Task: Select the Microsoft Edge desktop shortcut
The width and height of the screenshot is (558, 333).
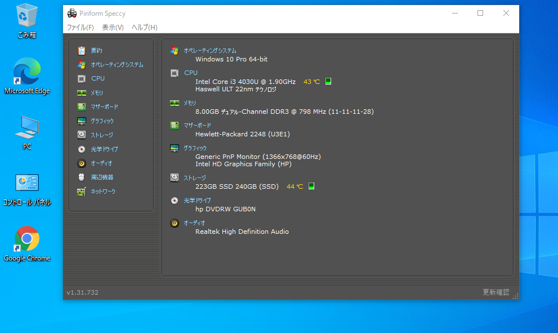Action: (x=27, y=76)
